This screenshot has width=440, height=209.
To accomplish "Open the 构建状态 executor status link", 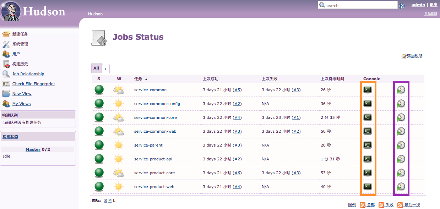I will (10, 137).
